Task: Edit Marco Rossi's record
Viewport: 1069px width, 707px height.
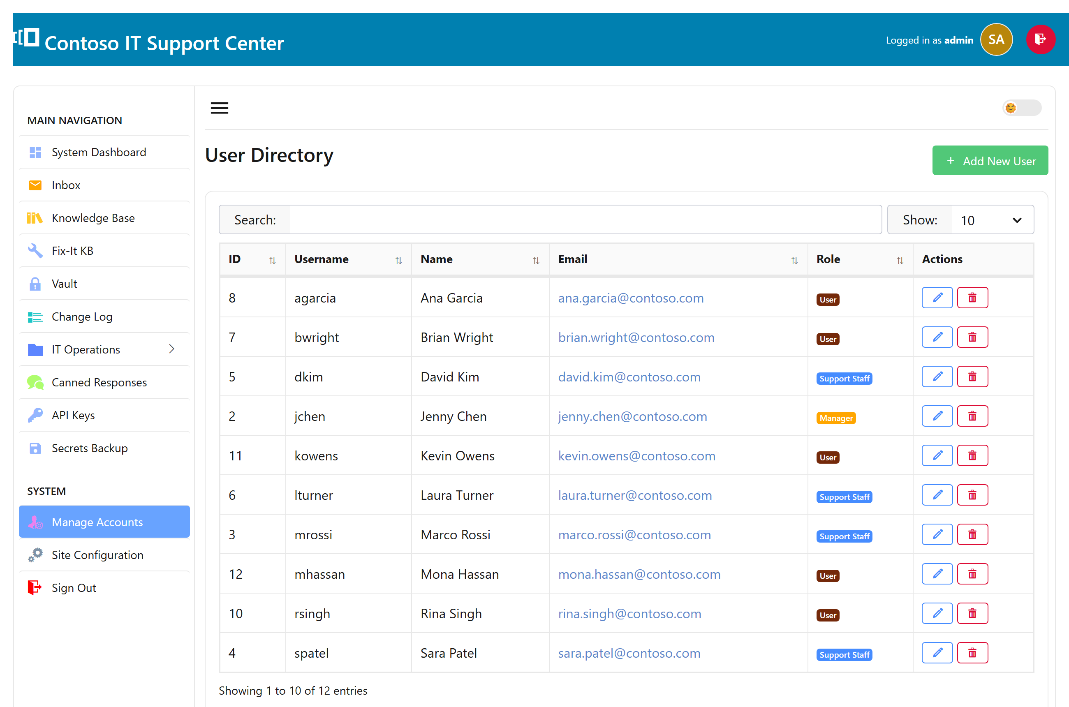Action: tap(937, 534)
